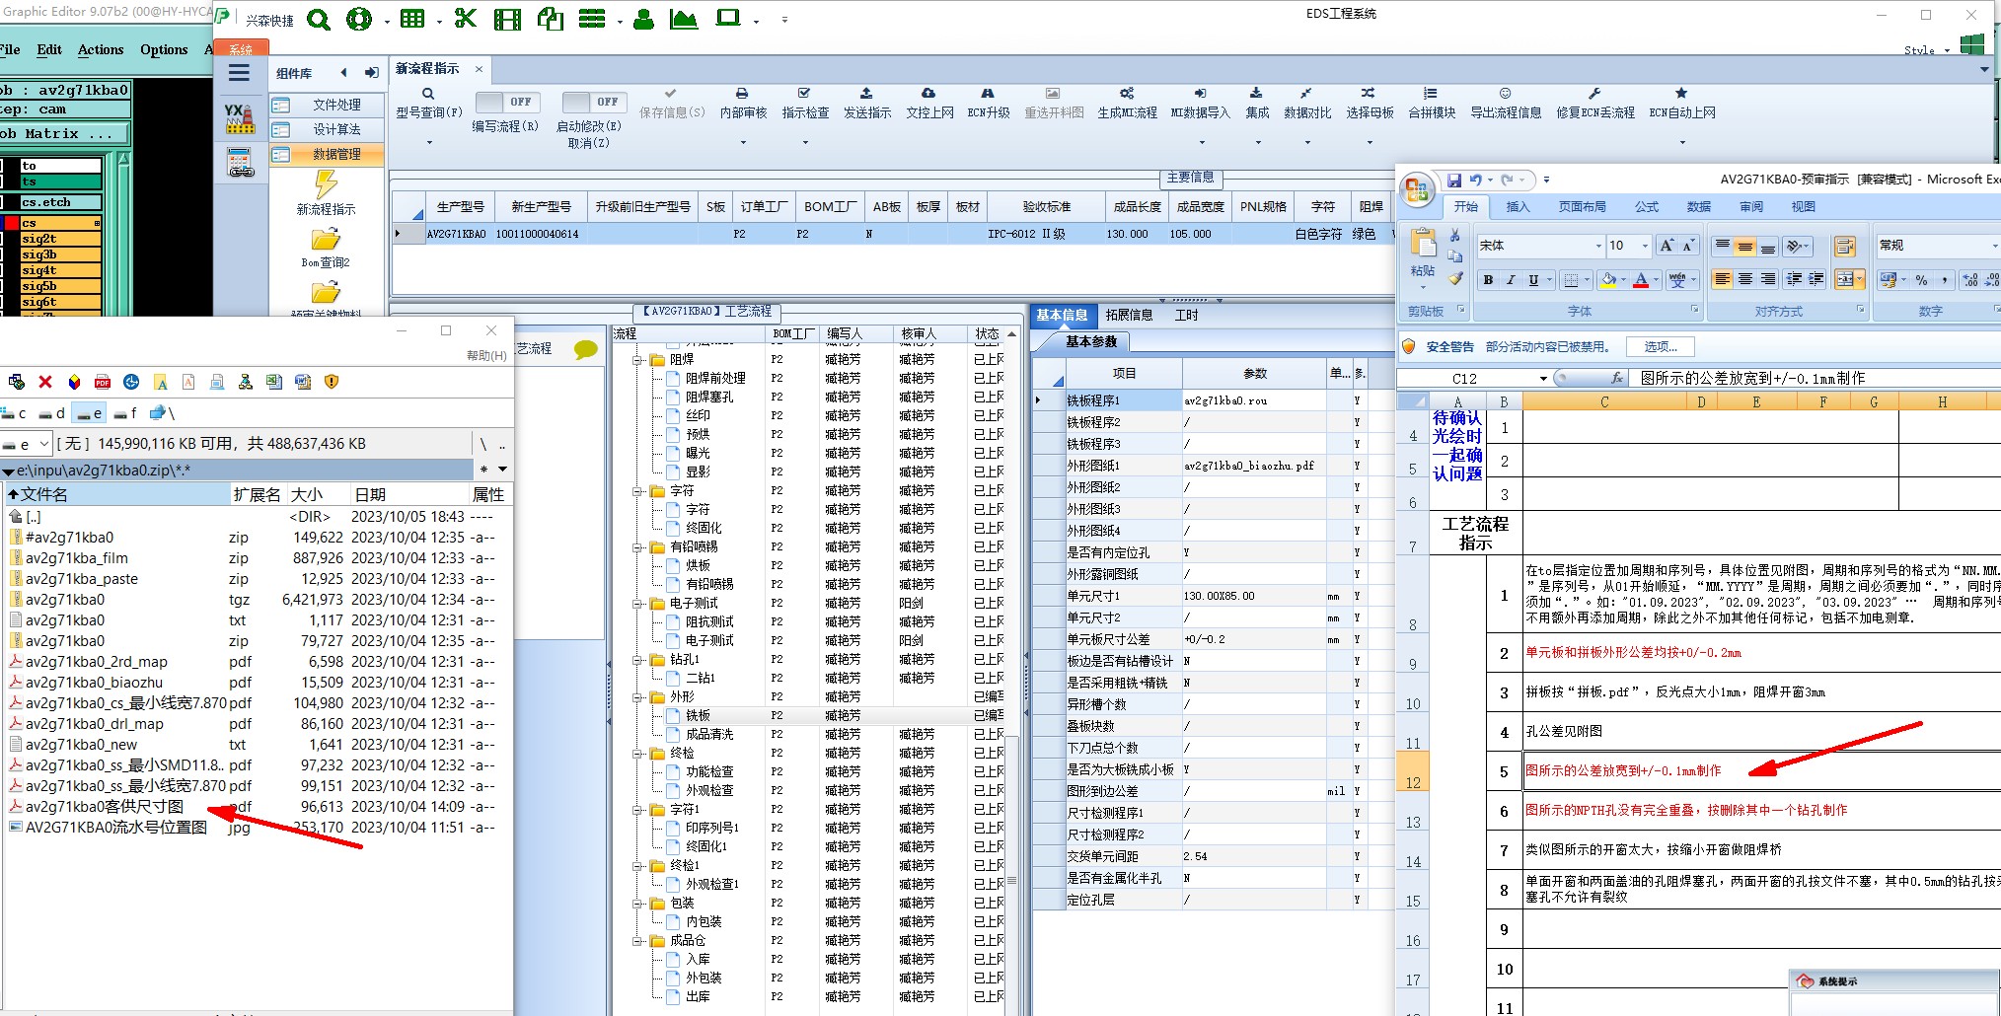
Task: Click the 设计算法 sidebar button
Action: tap(327, 129)
